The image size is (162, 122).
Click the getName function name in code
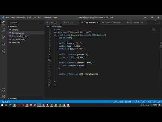pyautogui.click(x=81, y=55)
